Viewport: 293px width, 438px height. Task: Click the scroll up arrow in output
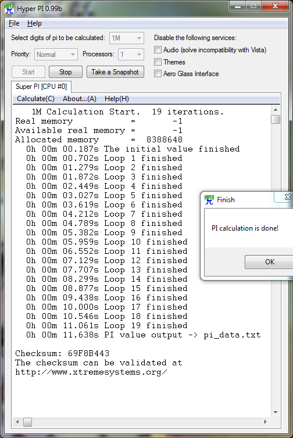(276, 110)
